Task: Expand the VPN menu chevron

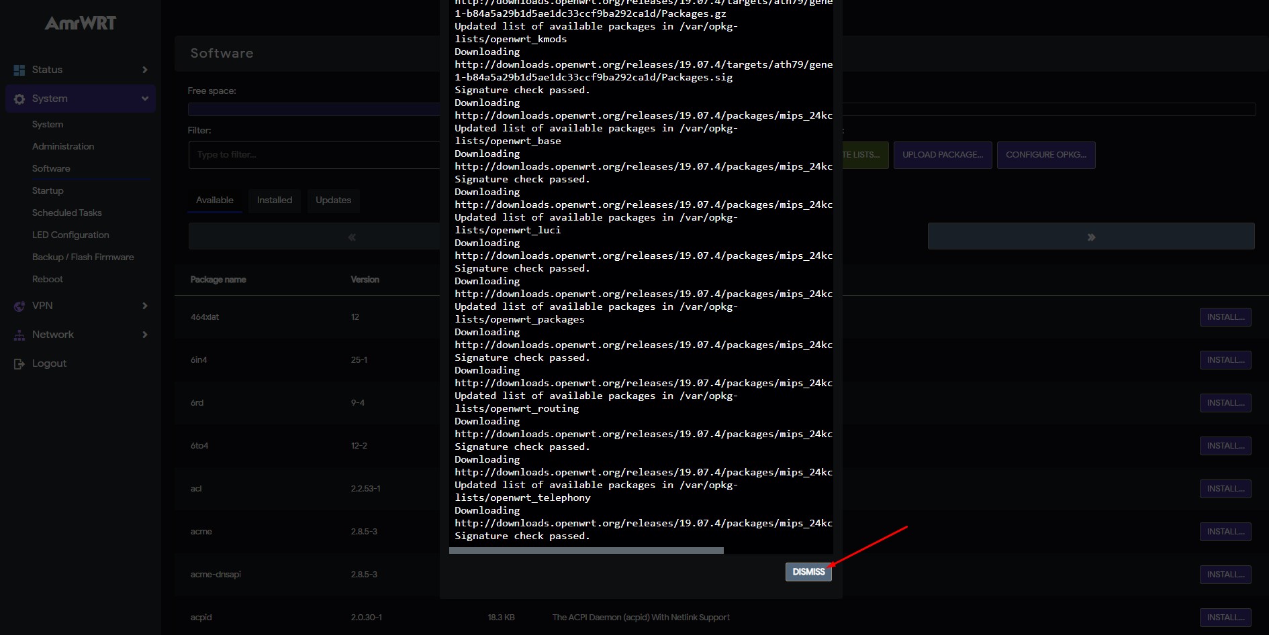Action: pos(144,306)
